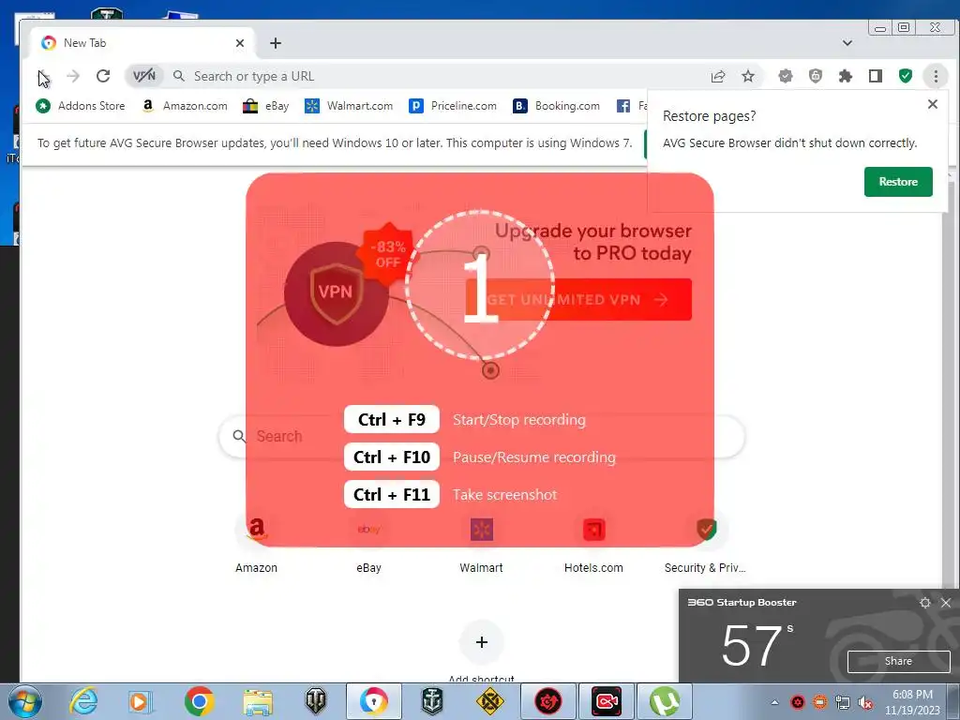Click the volume muted tray icon

(x=865, y=702)
